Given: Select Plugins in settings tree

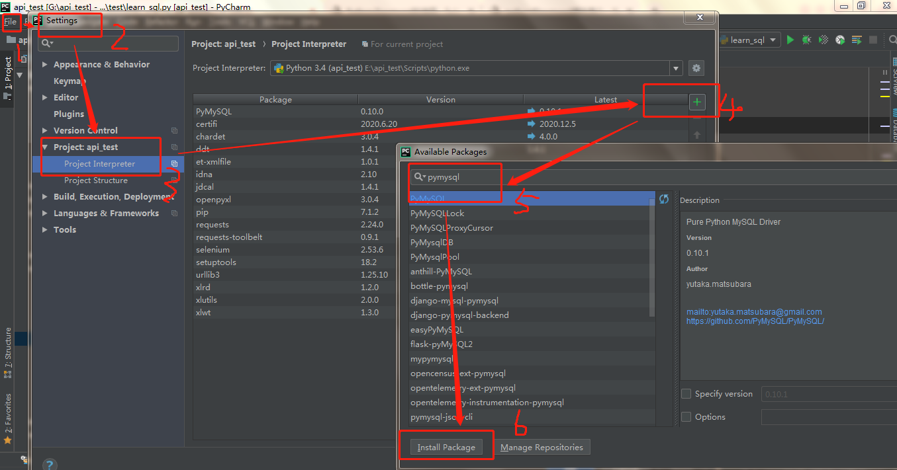Looking at the screenshot, I should coord(69,114).
